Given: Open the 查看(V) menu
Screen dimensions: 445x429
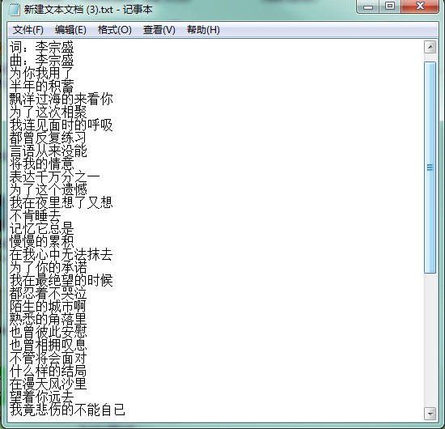Looking at the screenshot, I should (x=159, y=29).
